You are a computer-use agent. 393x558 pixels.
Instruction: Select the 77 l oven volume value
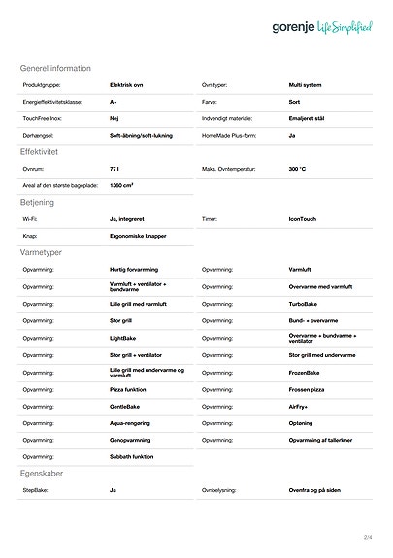[115, 169]
